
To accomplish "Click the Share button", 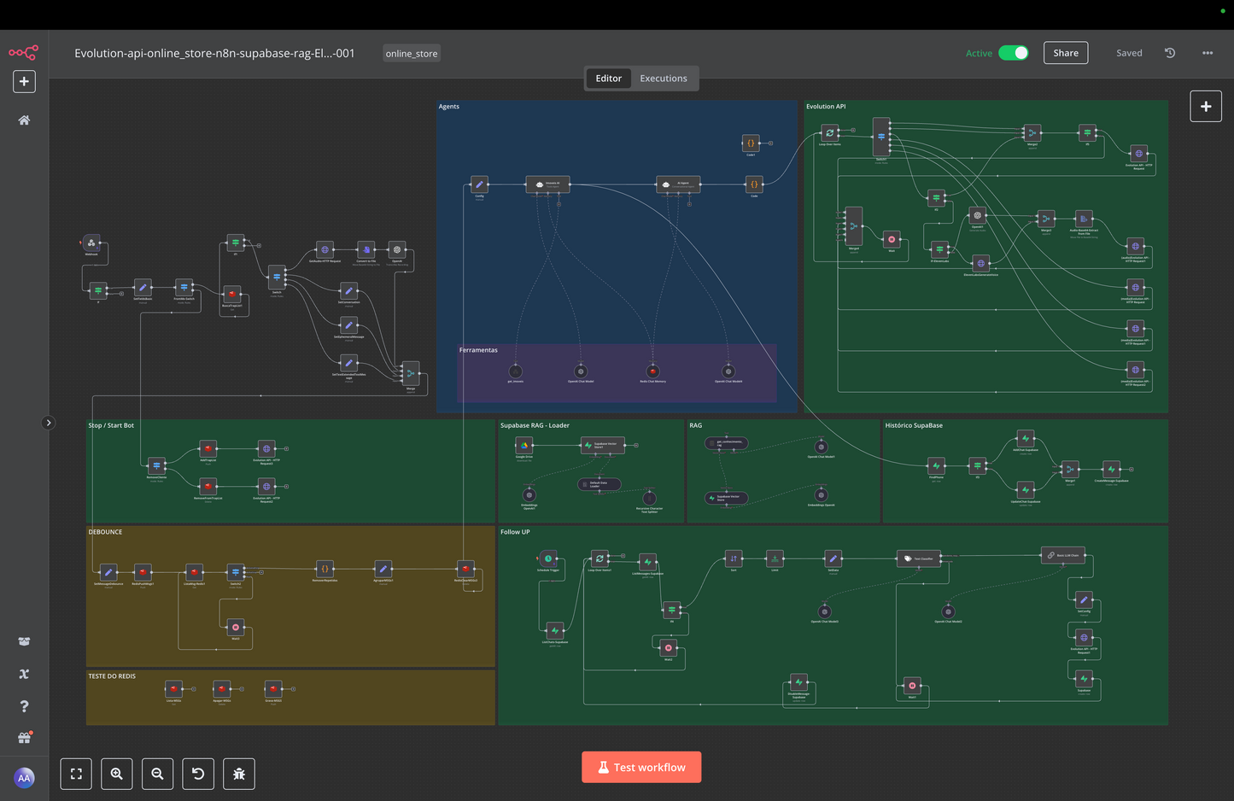I will click(1066, 53).
